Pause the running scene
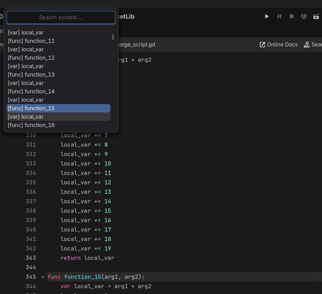Screen dimensions: 322x294 (279, 16)
